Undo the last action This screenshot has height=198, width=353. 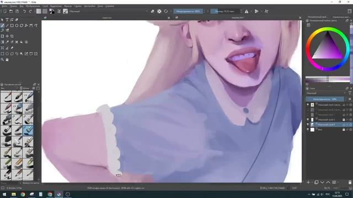click(24, 11)
